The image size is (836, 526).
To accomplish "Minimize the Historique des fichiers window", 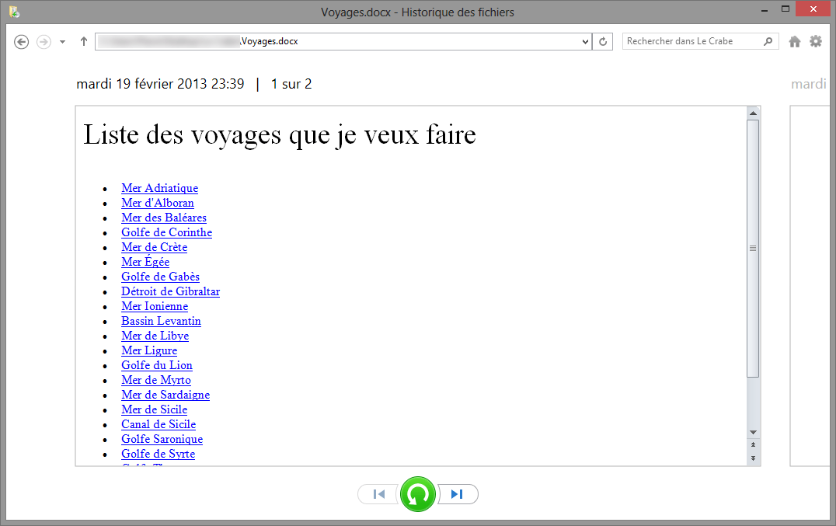I will click(x=764, y=9).
